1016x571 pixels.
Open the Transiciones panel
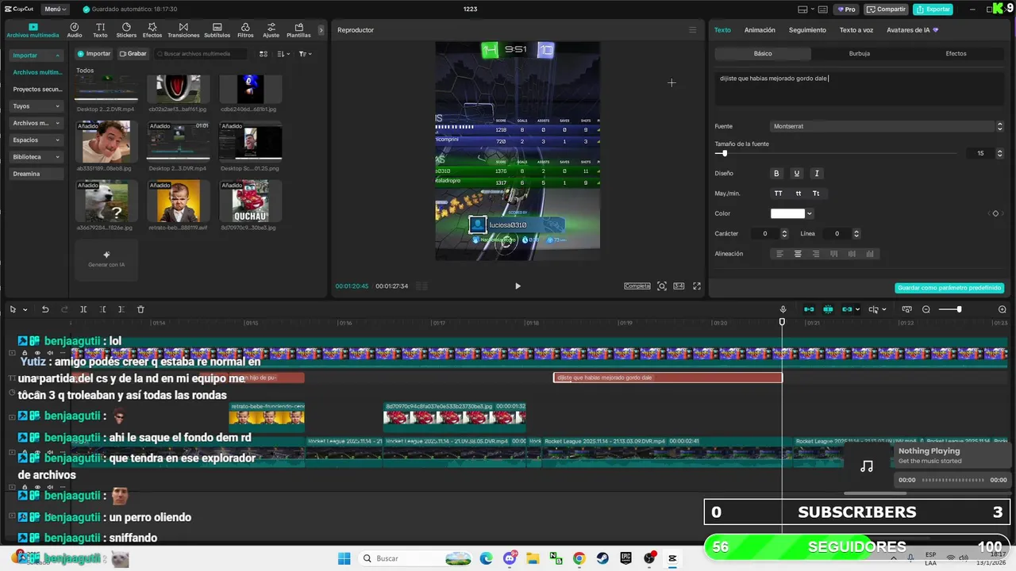point(183,30)
